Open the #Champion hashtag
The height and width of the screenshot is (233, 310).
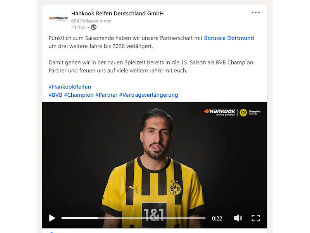79,95
